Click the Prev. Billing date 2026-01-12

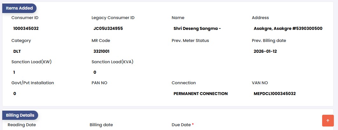tap(265, 51)
